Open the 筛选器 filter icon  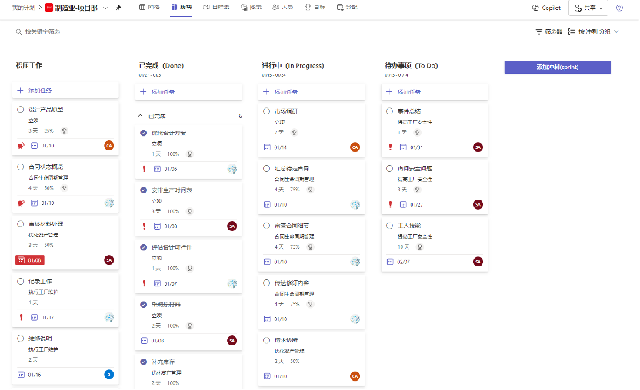tap(548, 31)
